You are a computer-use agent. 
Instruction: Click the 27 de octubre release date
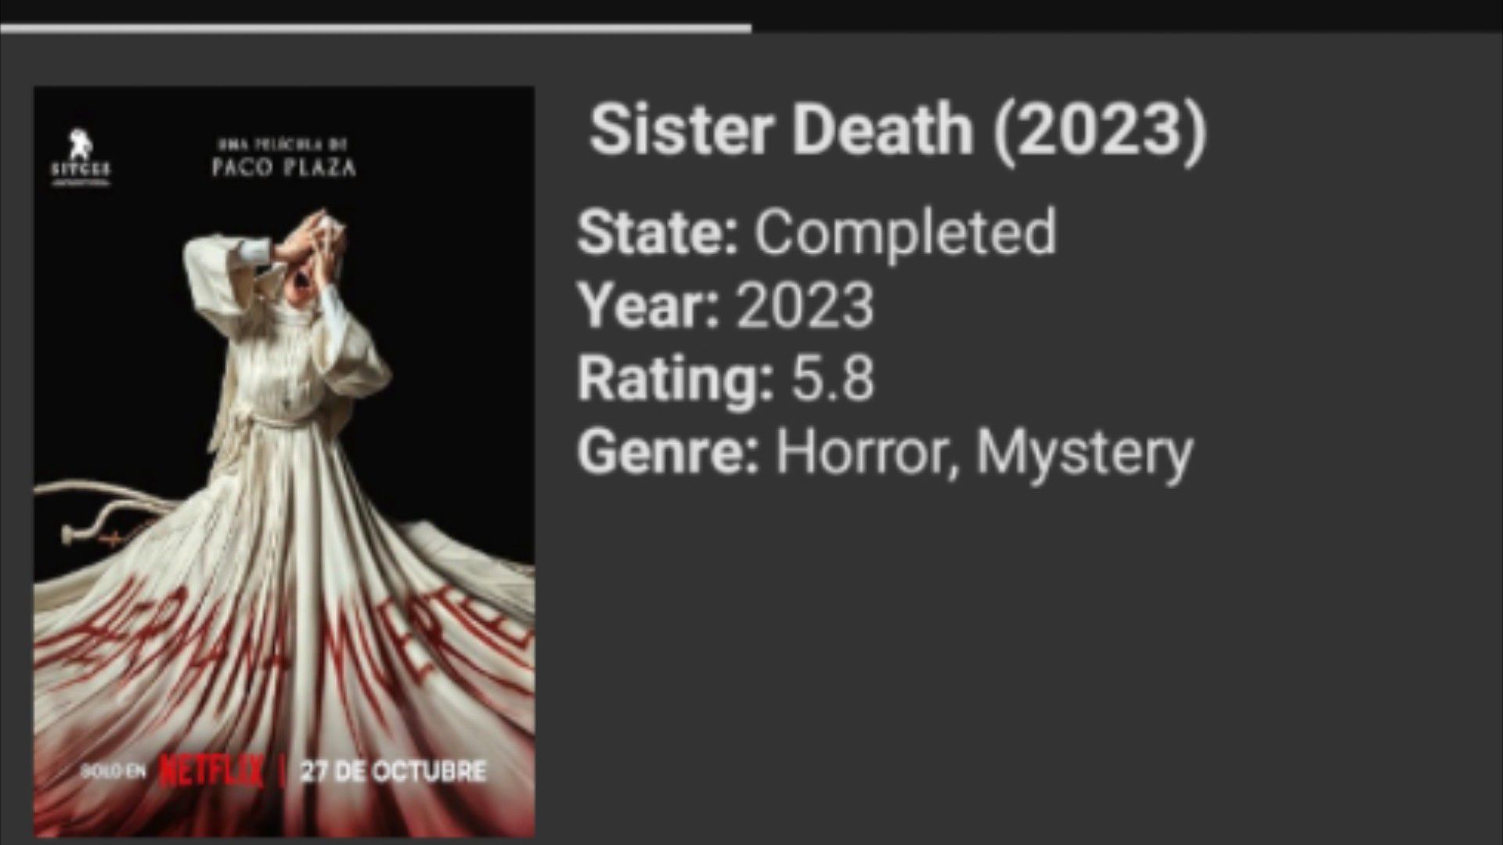tap(393, 771)
